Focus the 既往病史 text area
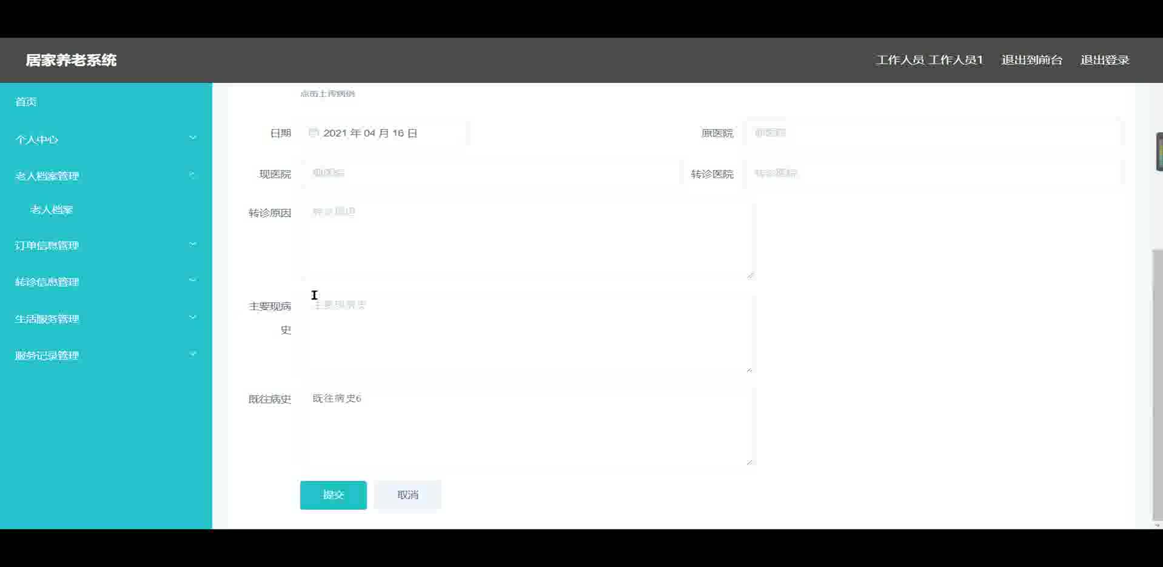 click(527, 426)
